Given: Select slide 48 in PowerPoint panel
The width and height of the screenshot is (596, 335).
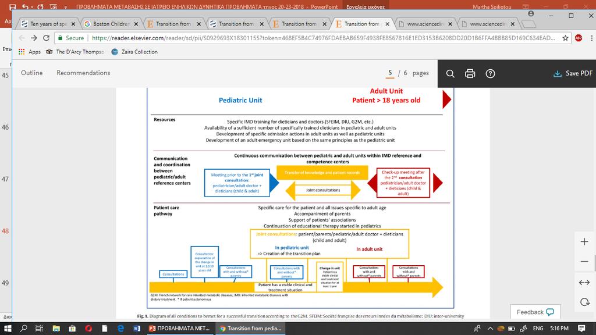Looking at the screenshot, I should point(5,231).
